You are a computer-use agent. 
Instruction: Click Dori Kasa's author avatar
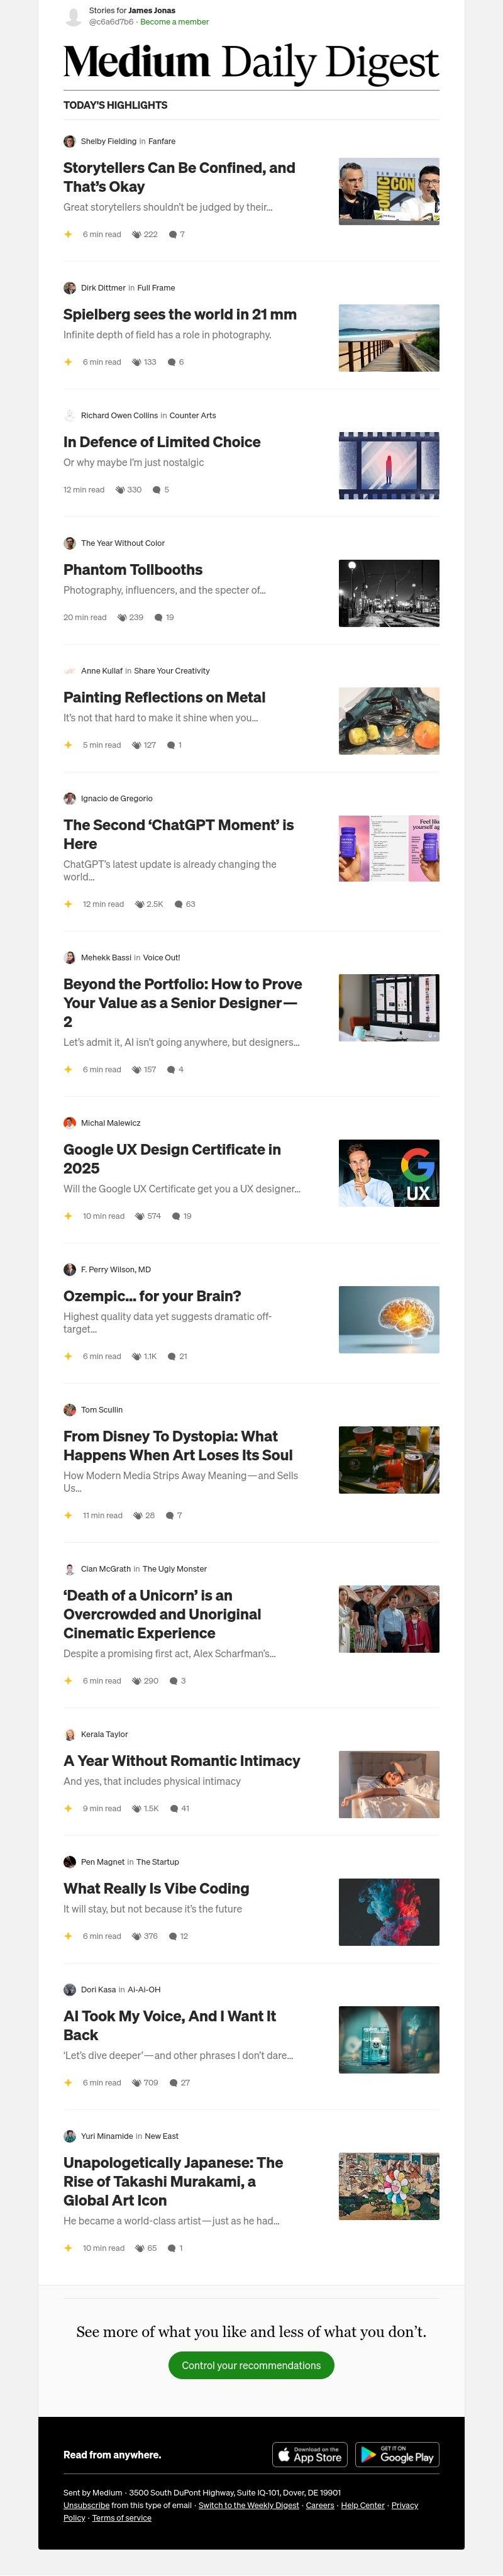pos(69,1989)
